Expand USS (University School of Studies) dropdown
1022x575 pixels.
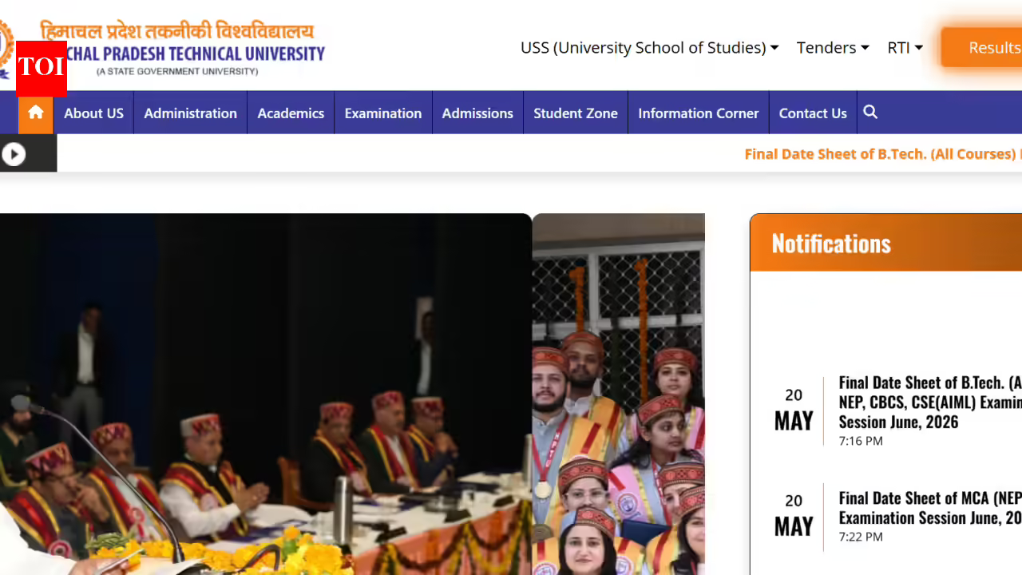click(x=649, y=48)
